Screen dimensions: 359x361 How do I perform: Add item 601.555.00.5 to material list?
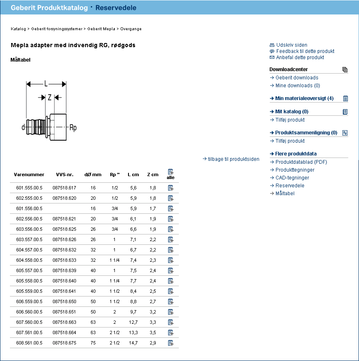[171, 188]
